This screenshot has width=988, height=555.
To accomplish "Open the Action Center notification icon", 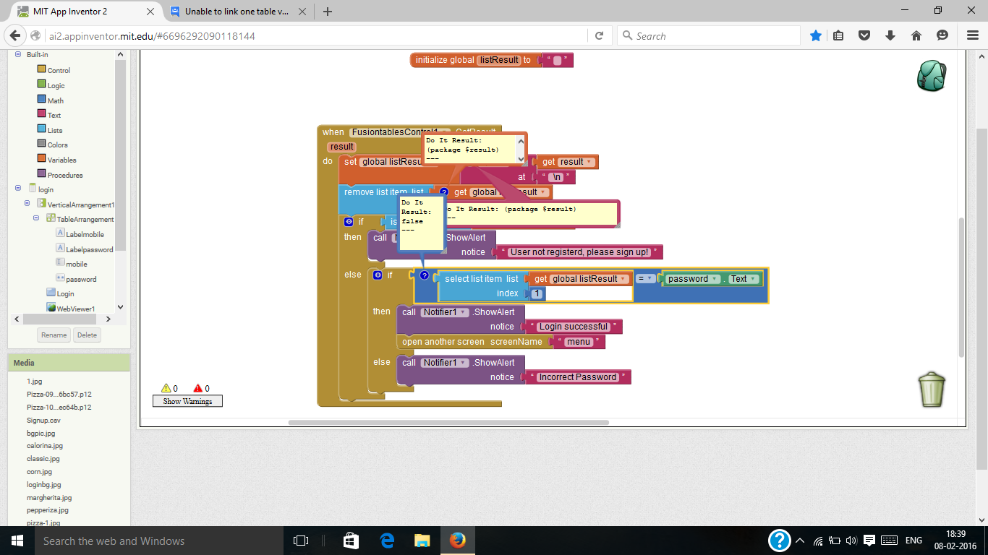I will pyautogui.click(x=869, y=541).
